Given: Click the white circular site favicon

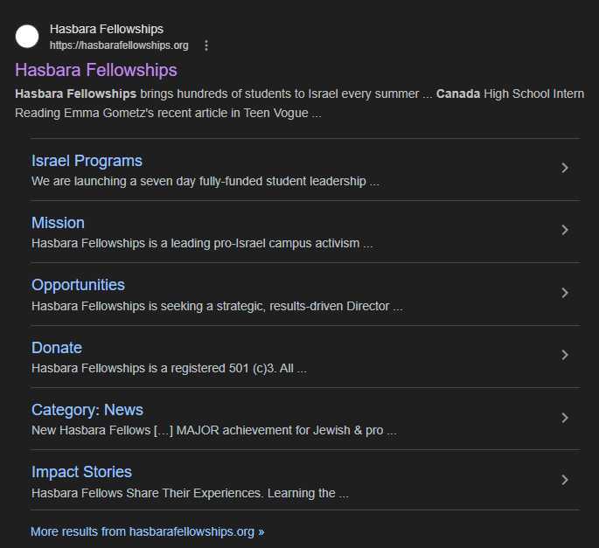Looking at the screenshot, I should point(28,37).
